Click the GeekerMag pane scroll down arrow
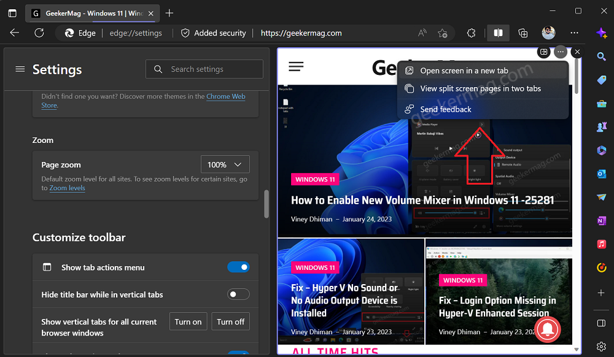The width and height of the screenshot is (614, 357). [577, 349]
